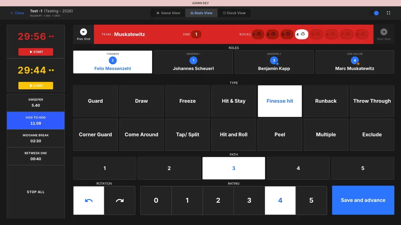
Task: Select rock 2 icon
Action: click(x=272, y=34)
